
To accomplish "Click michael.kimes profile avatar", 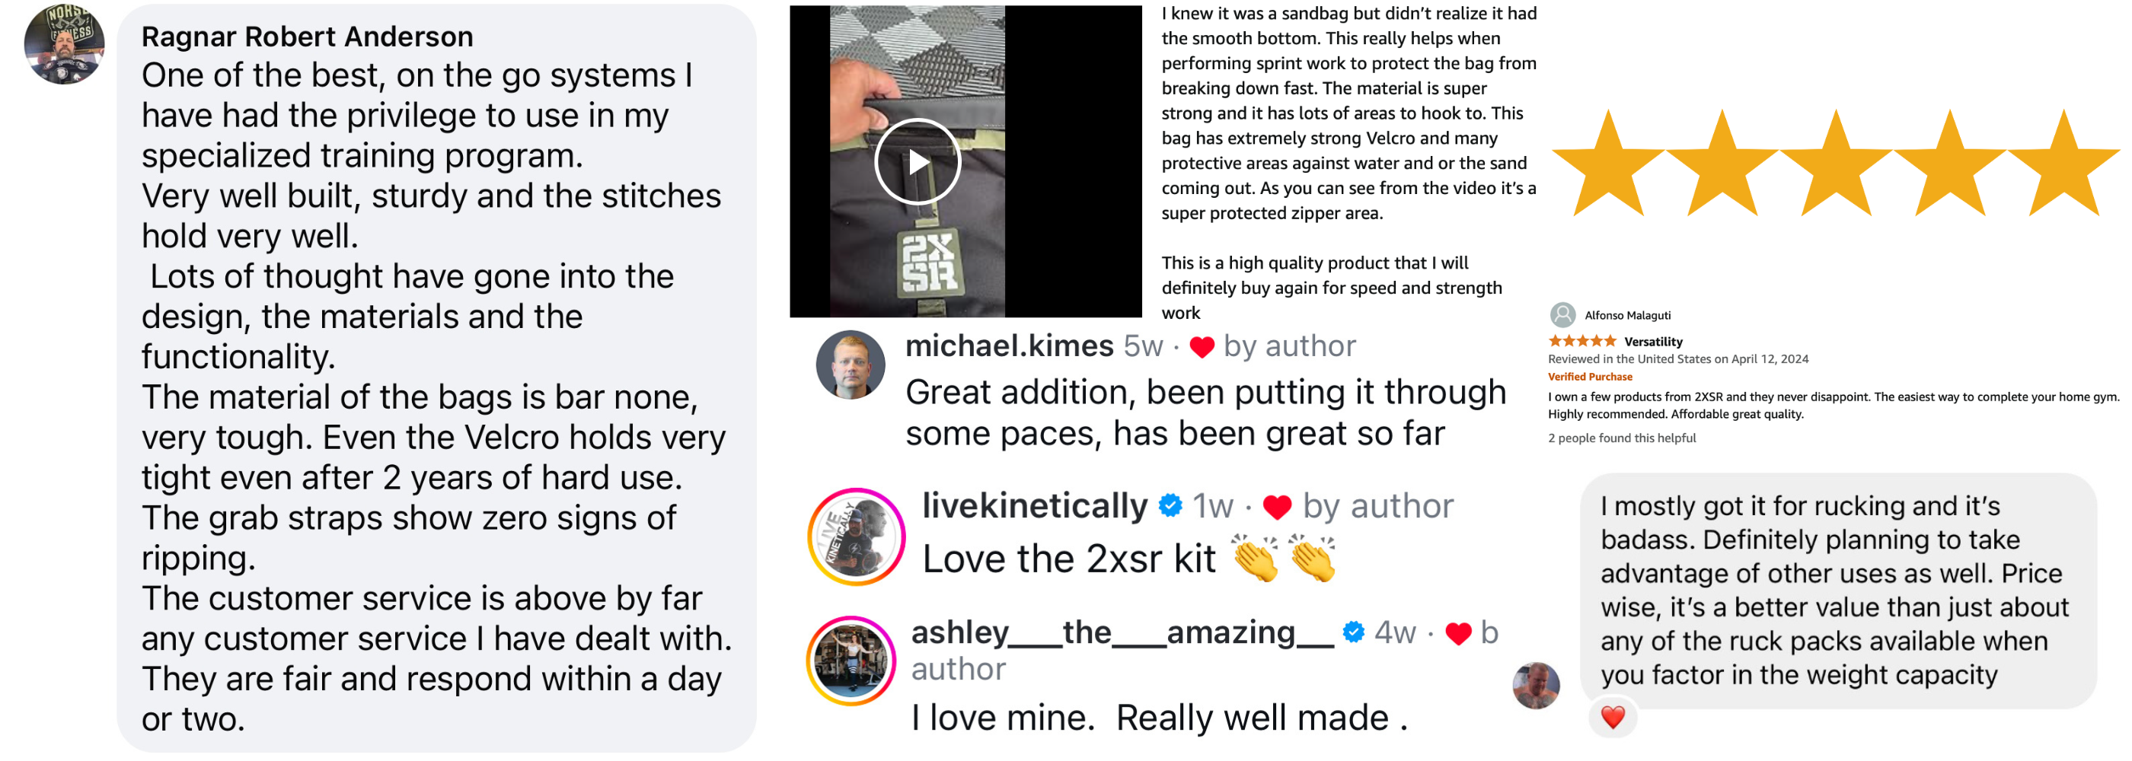I will [850, 365].
